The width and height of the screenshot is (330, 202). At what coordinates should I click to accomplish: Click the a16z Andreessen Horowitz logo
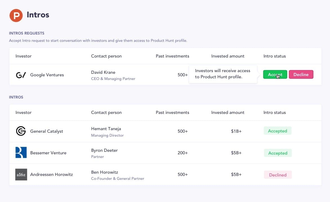pyautogui.click(x=21, y=175)
